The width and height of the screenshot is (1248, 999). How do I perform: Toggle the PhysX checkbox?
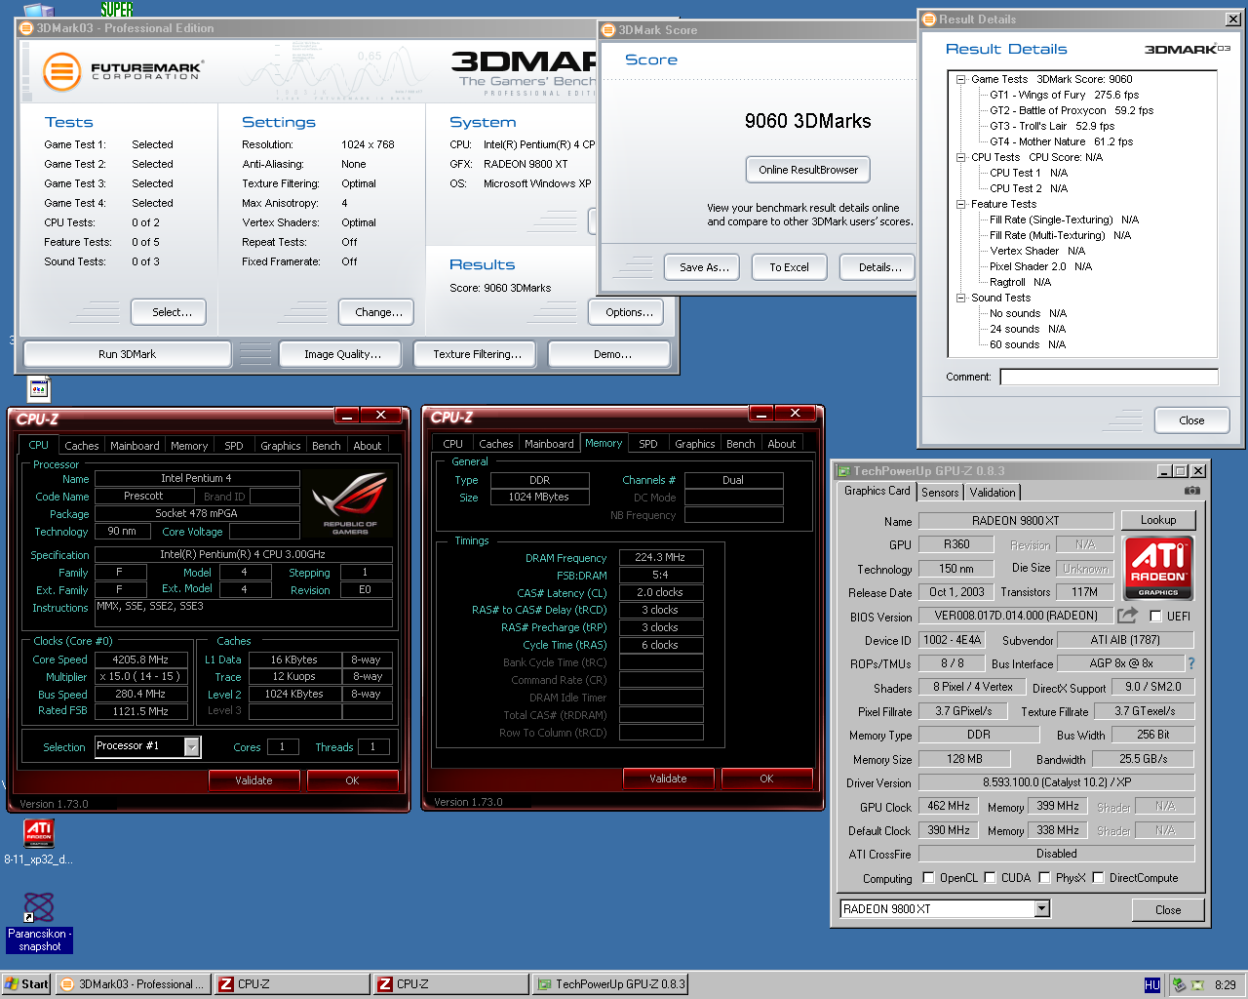1044,878
